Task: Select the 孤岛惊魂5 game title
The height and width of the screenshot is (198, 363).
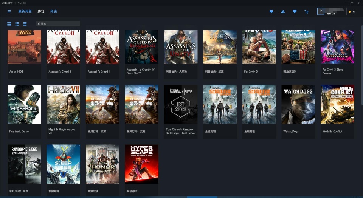Action: (290, 71)
